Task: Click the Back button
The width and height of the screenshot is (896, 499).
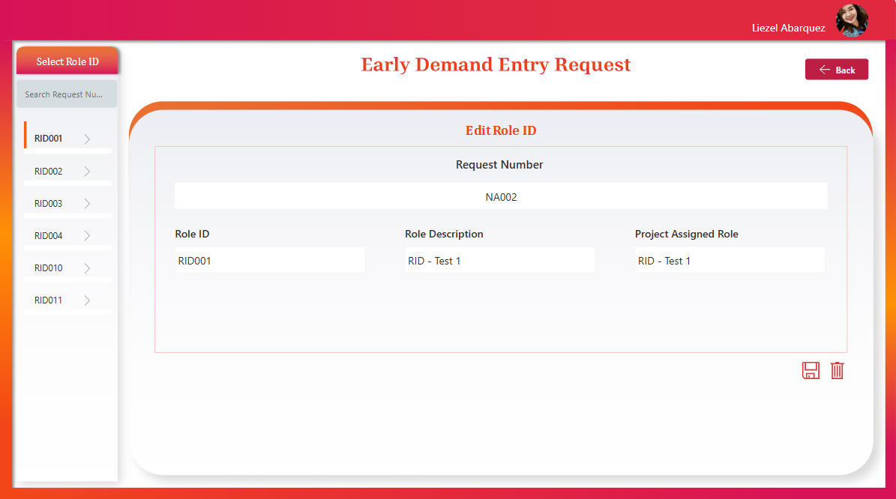Action: point(837,70)
